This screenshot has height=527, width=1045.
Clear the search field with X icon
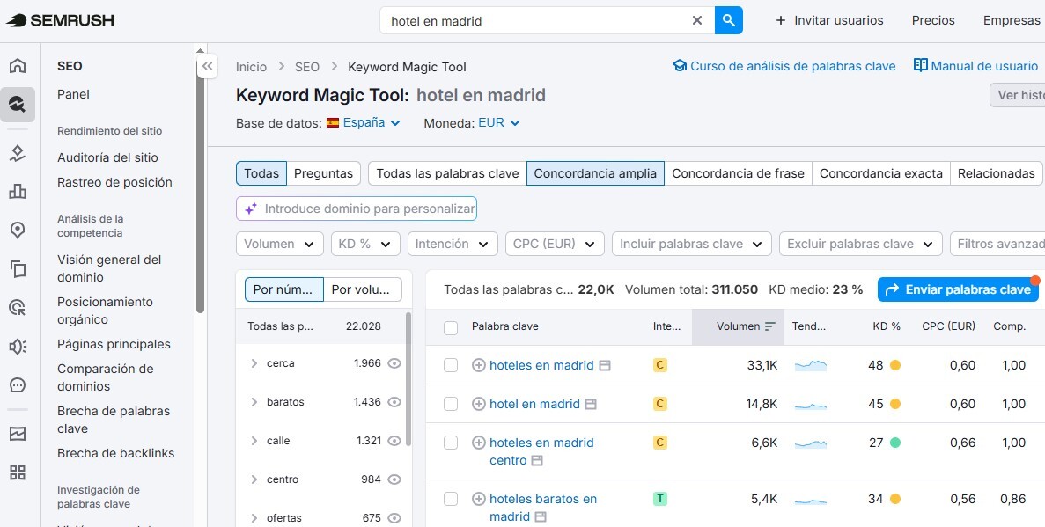tap(697, 20)
